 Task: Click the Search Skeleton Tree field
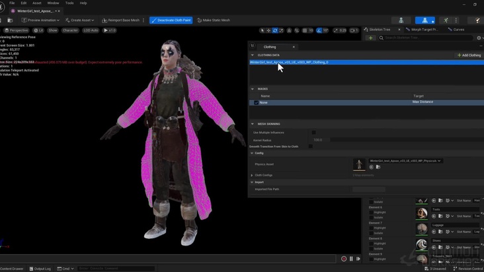tap(426, 38)
